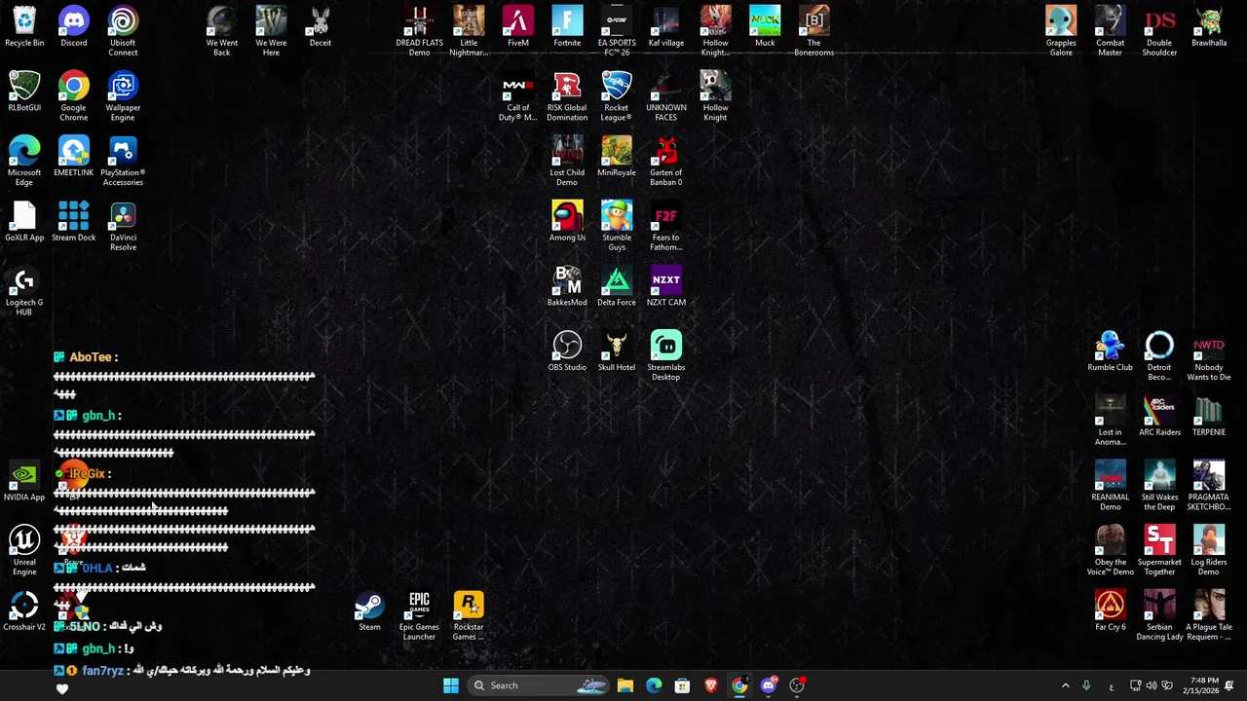Select the Fears to Fathom desktop icon
This screenshot has height=701, width=1247.
point(666,226)
